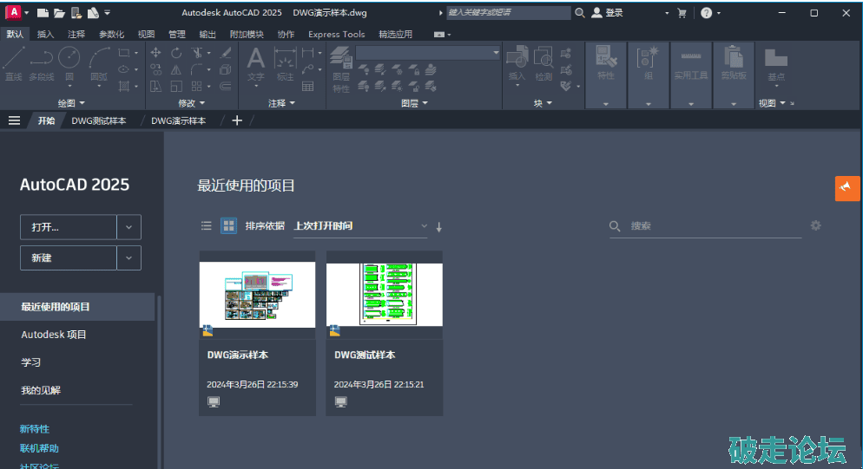Screen dimensions: 863x469
Task: Open the DWG演示样本 drawing thumbnail
Action: 257,295
